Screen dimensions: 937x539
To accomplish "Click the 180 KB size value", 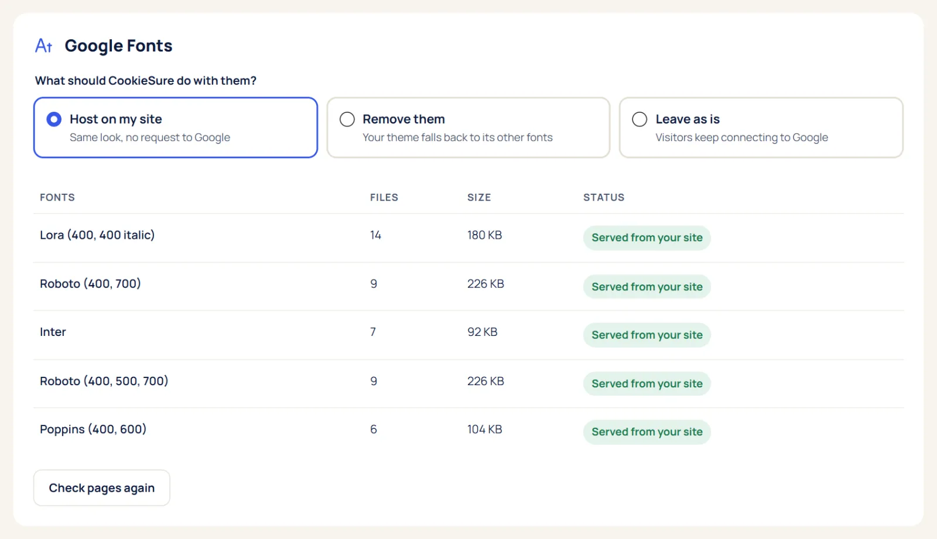I will tap(484, 235).
